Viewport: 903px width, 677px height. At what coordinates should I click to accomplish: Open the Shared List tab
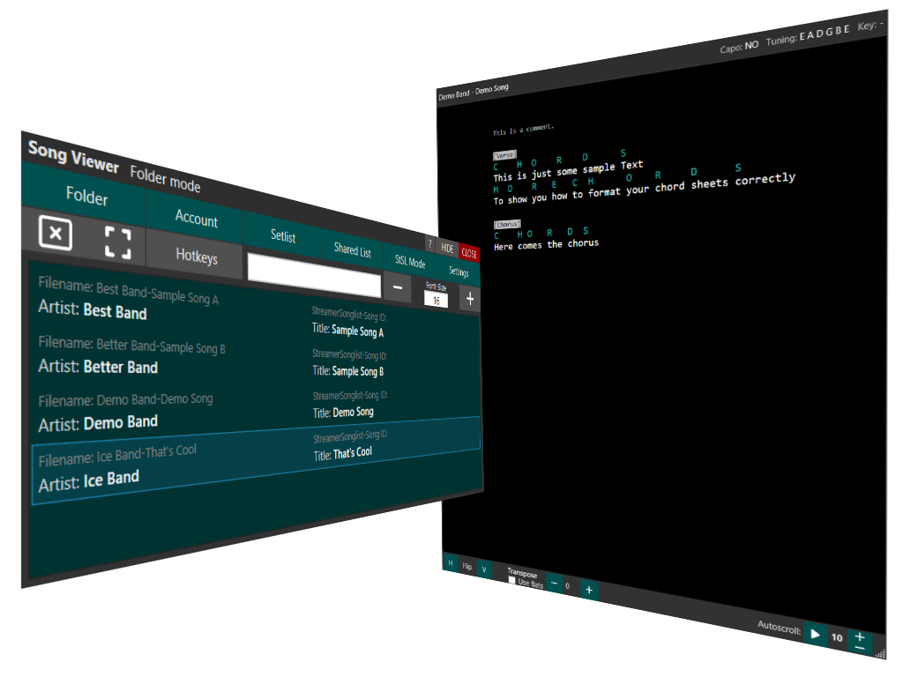[x=352, y=250]
